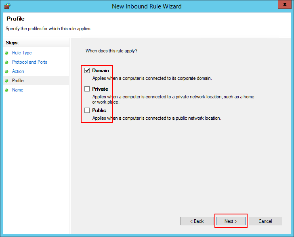Click the green bullet beside Protocol and Ports
Viewport: 294px width, 237px height.
(x=6, y=62)
